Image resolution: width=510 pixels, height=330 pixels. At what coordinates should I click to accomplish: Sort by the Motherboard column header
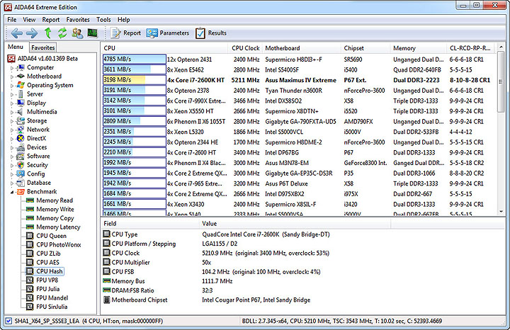pos(302,48)
